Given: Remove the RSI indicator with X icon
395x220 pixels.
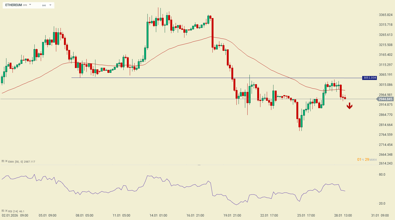Looking at the screenshot, I should (6, 211).
